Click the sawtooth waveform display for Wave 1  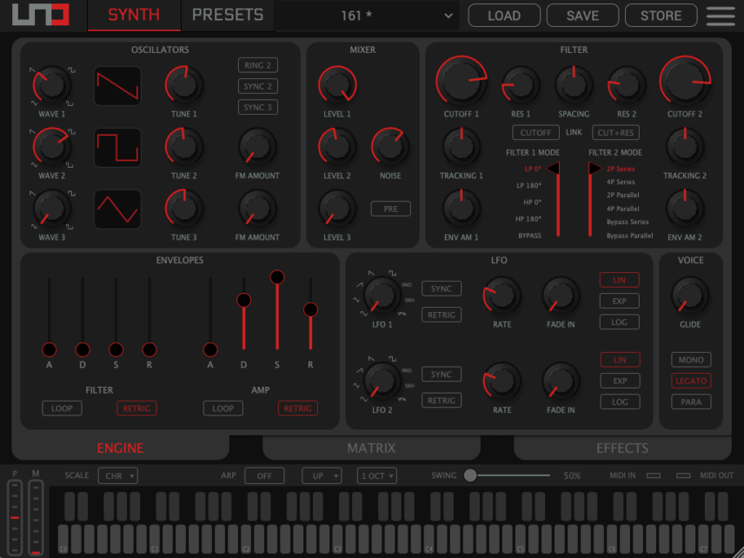click(117, 86)
